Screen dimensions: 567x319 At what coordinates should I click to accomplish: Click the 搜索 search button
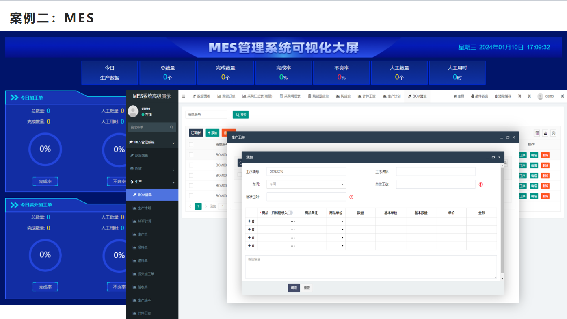(240, 114)
